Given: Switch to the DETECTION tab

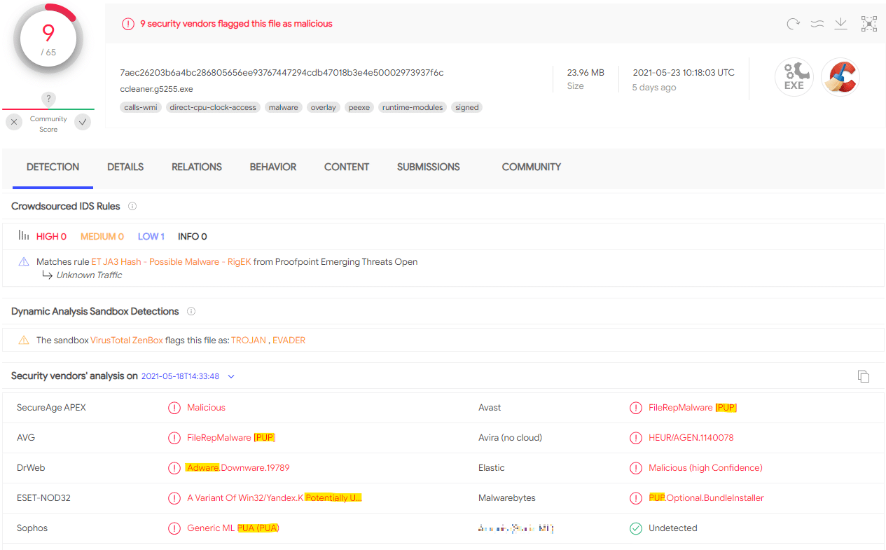Looking at the screenshot, I should tap(53, 167).
